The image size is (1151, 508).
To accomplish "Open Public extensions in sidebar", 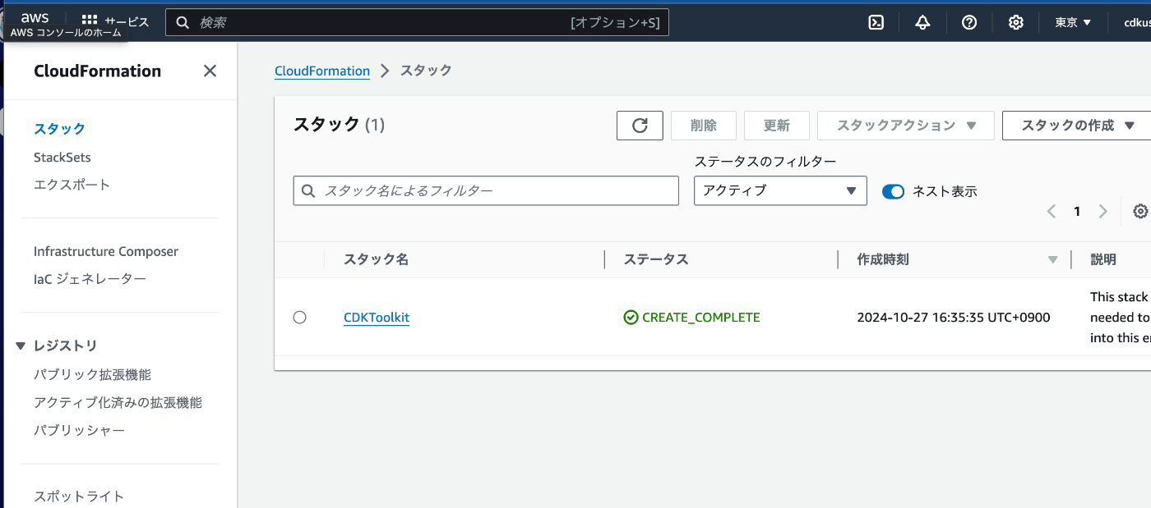I will point(92,374).
